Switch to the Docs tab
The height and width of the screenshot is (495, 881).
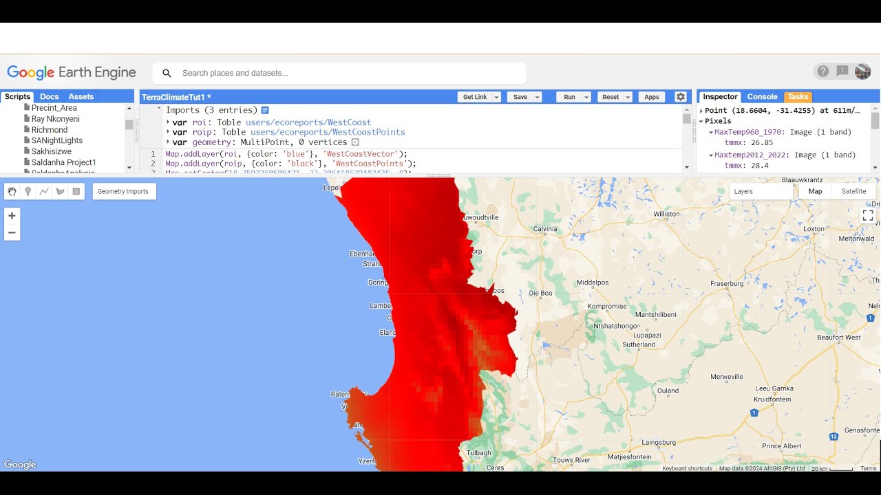click(x=49, y=97)
